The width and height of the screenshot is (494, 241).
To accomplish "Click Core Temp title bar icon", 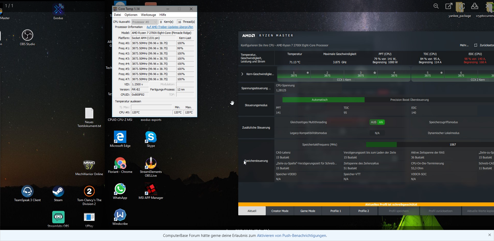I will coord(115,9).
